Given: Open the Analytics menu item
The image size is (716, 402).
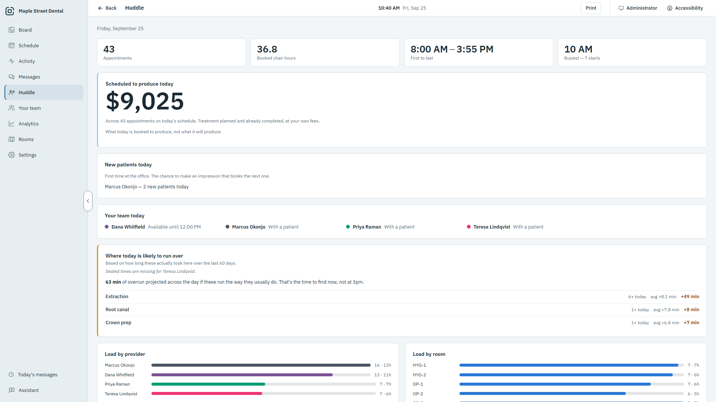Looking at the screenshot, I should point(44,124).
